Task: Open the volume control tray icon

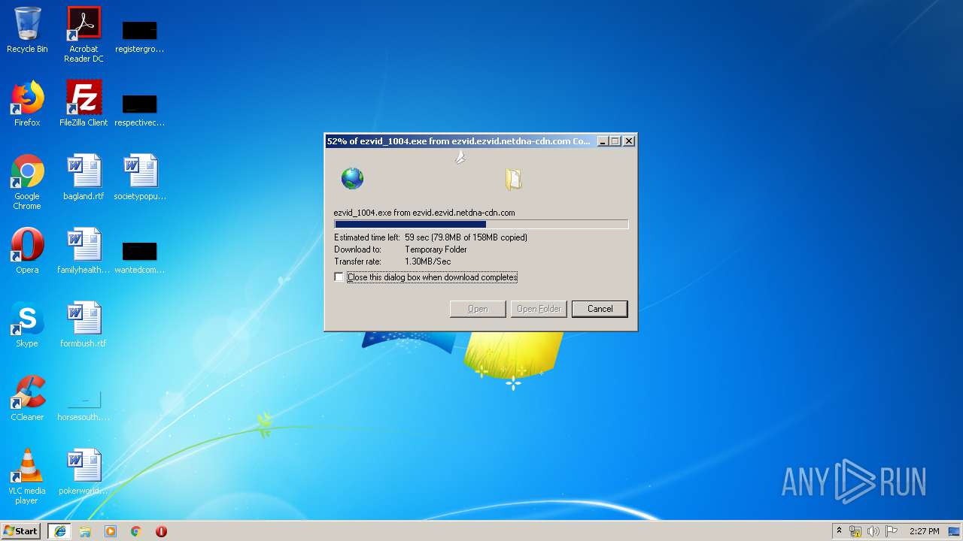Action: [x=873, y=531]
